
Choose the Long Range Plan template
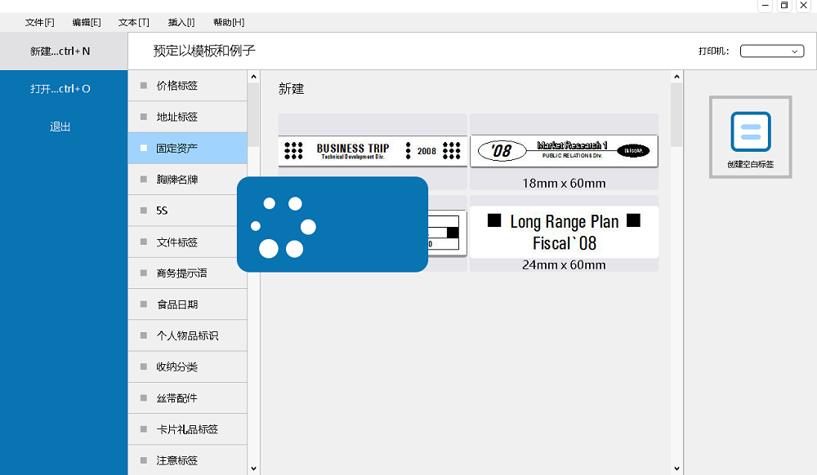pyautogui.click(x=564, y=232)
